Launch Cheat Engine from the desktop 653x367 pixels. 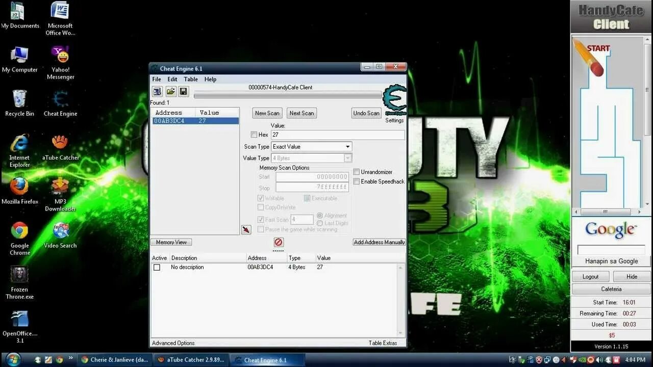[60, 99]
